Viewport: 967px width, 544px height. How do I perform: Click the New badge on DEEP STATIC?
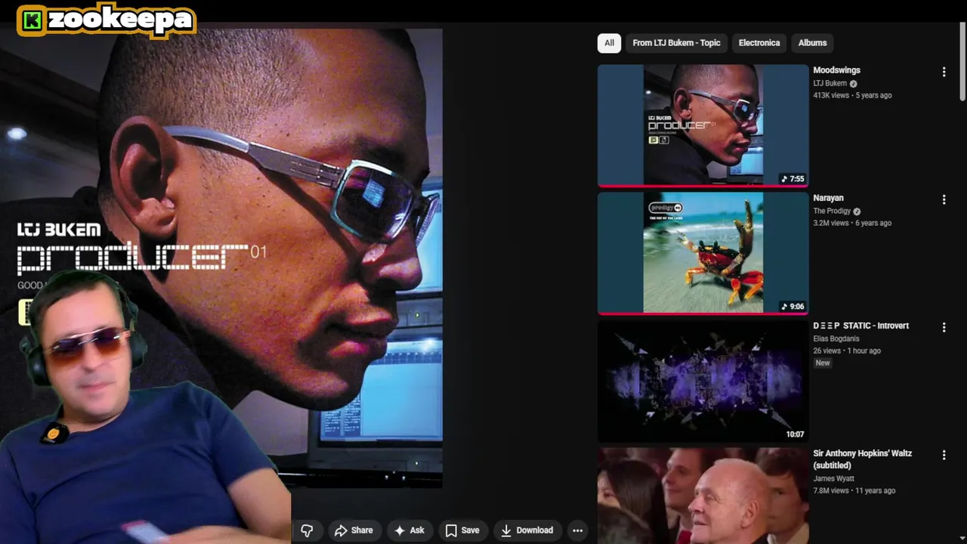822,363
